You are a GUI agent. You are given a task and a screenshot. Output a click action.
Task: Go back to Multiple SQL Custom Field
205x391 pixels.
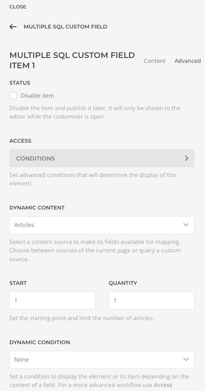coord(66,27)
